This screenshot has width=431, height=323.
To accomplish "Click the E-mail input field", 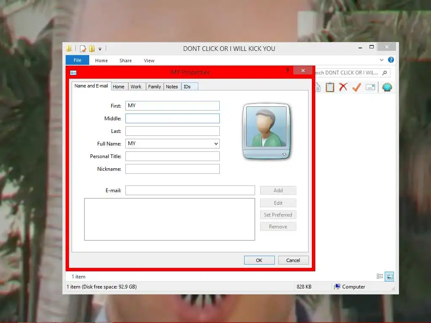I will [x=190, y=191].
